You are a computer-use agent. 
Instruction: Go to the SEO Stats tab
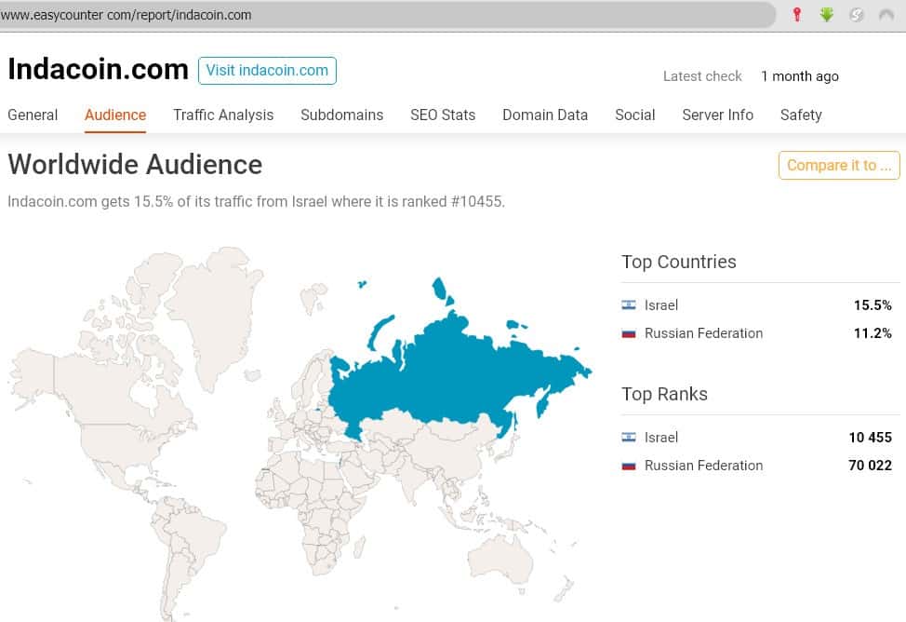click(x=443, y=115)
